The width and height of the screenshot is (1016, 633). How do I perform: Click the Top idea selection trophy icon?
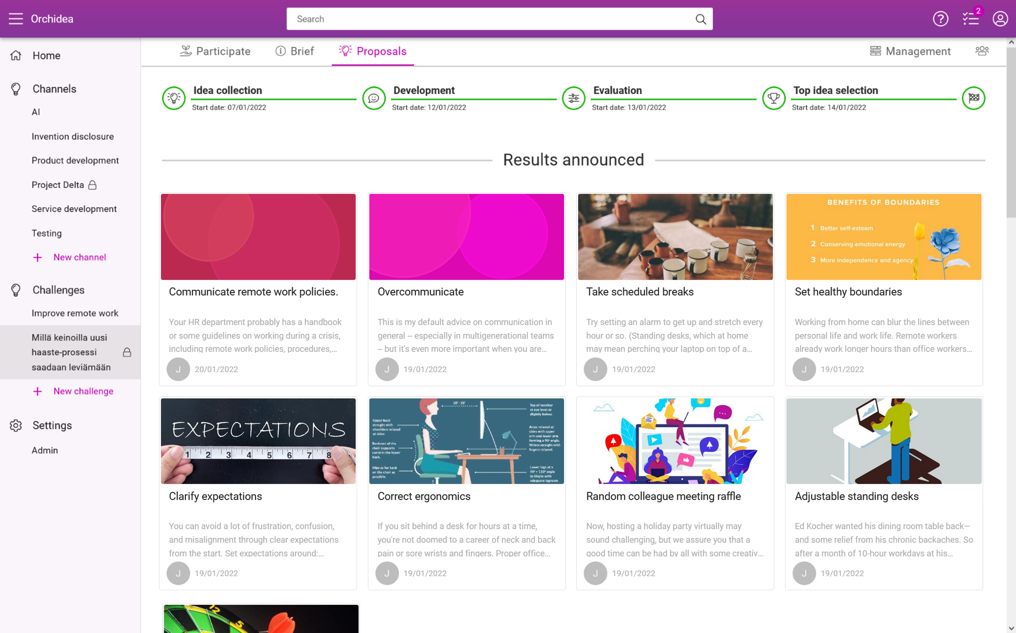coord(774,98)
